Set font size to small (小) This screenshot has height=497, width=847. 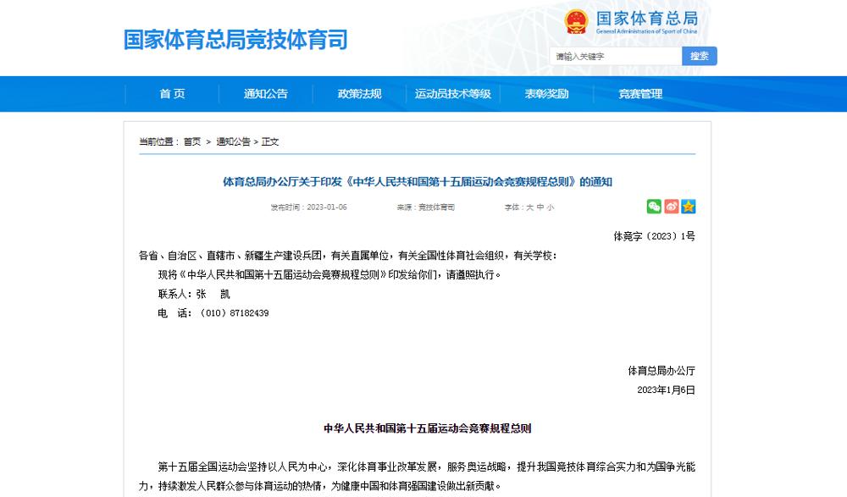551,207
